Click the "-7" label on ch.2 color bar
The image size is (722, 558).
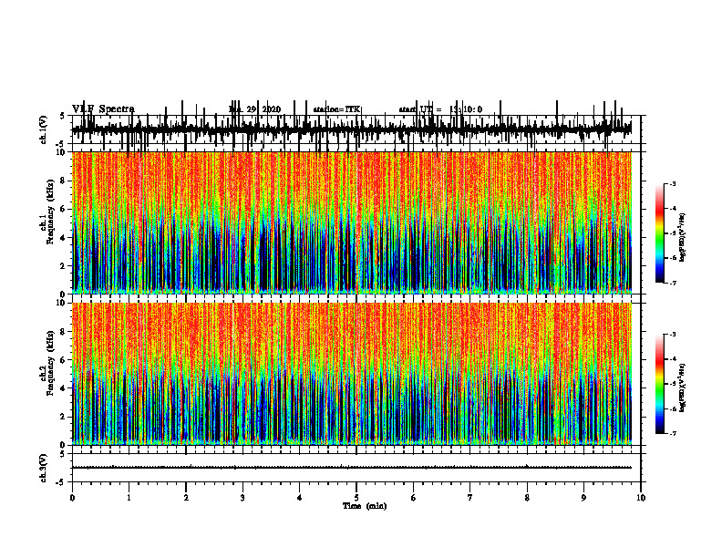tap(673, 433)
